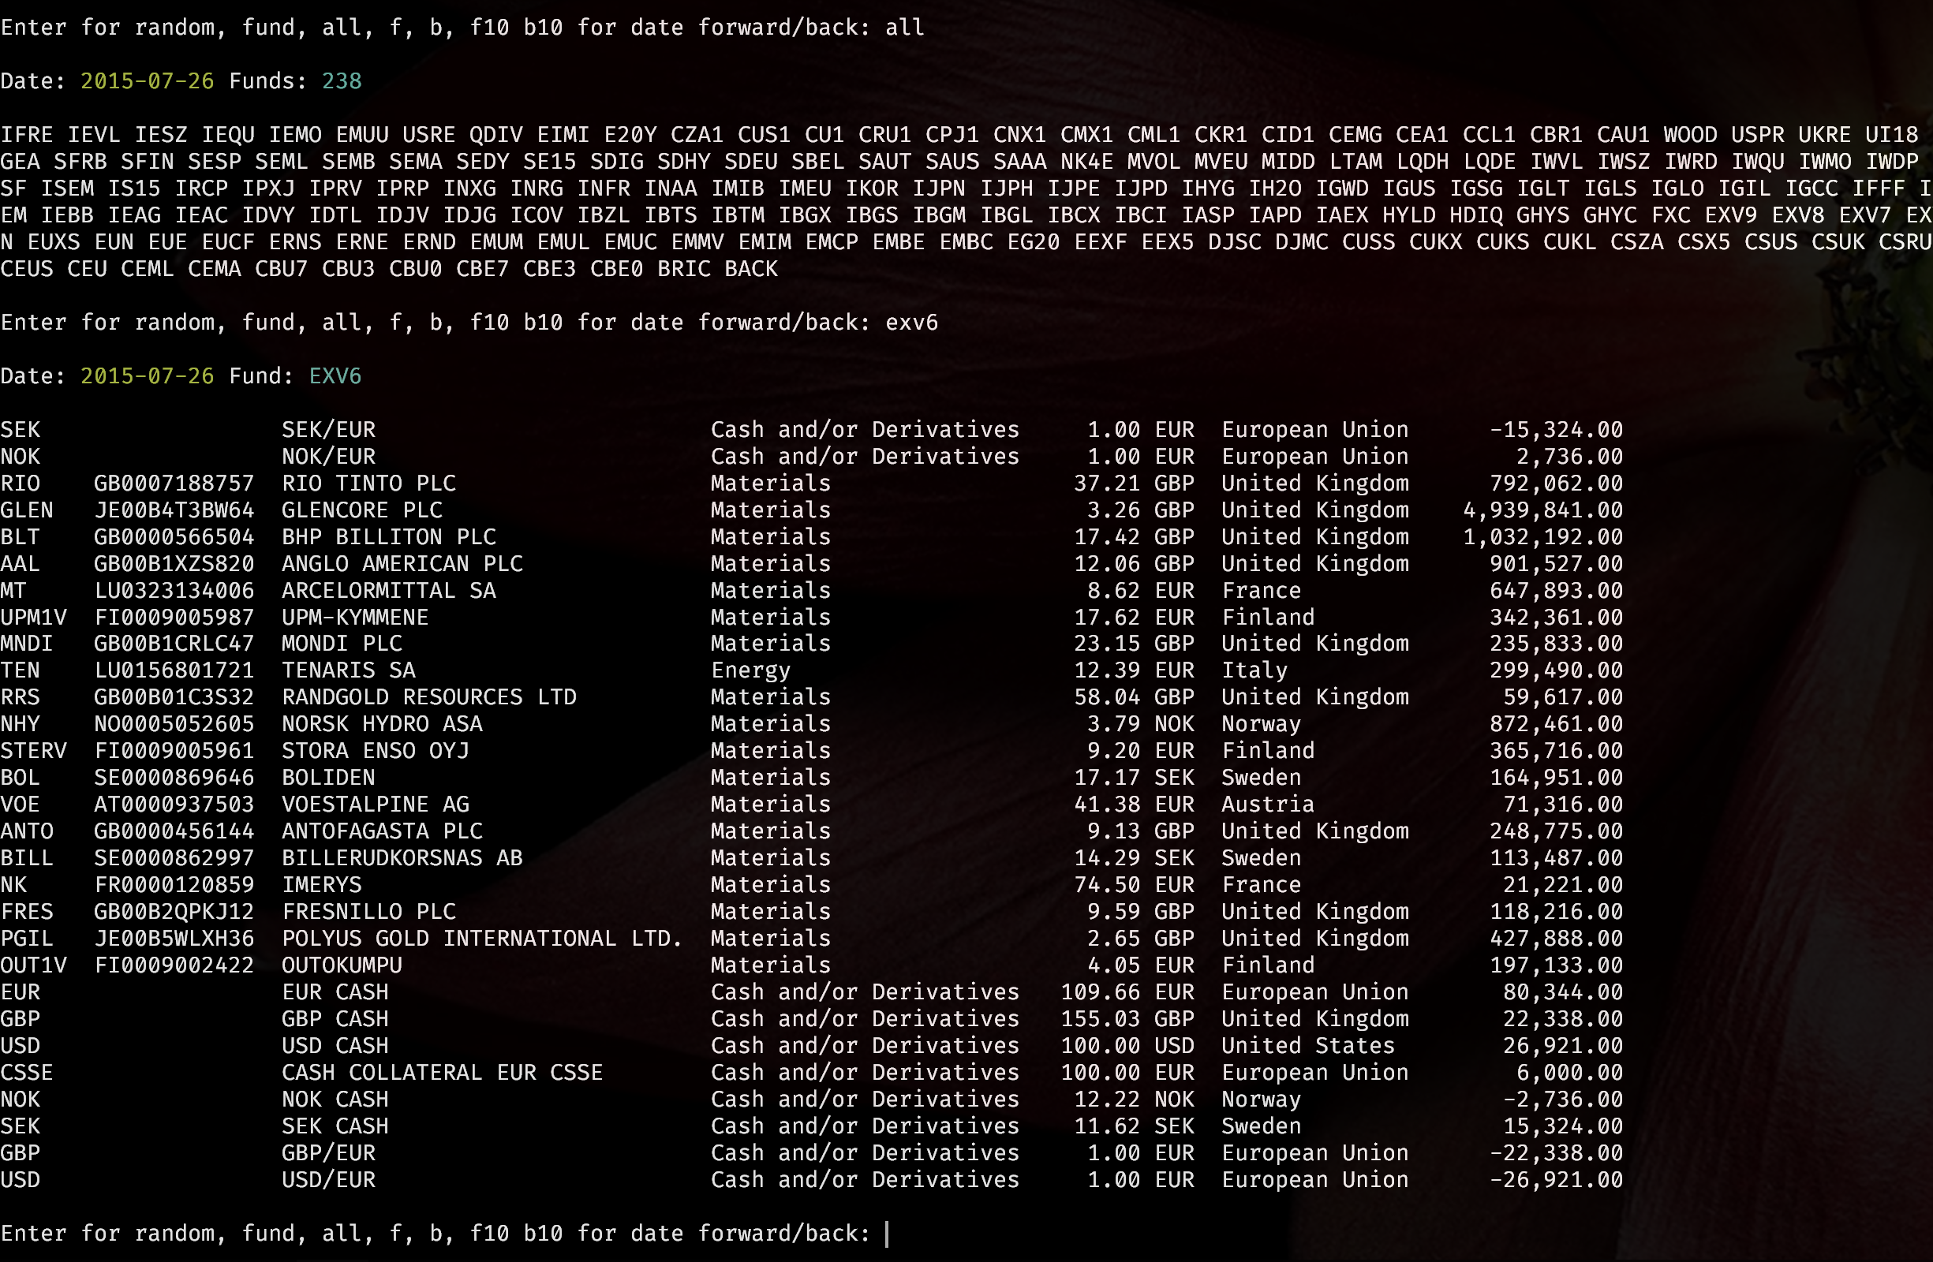Click the Energy sector on TENARIS row
The image size is (1933, 1262).
[x=750, y=670]
